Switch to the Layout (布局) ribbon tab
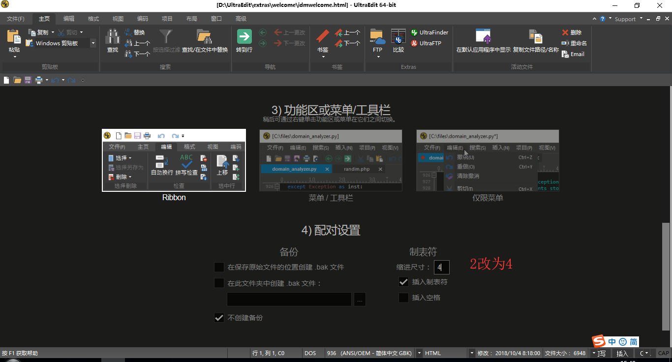The image size is (672, 362). pos(192,19)
